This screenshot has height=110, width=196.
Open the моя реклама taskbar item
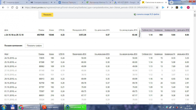75,107
